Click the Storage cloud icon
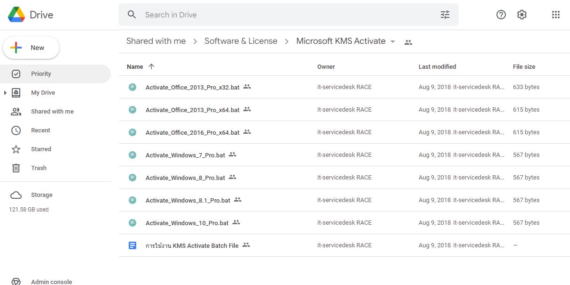Screen dimensions: 570x285 click(16, 195)
